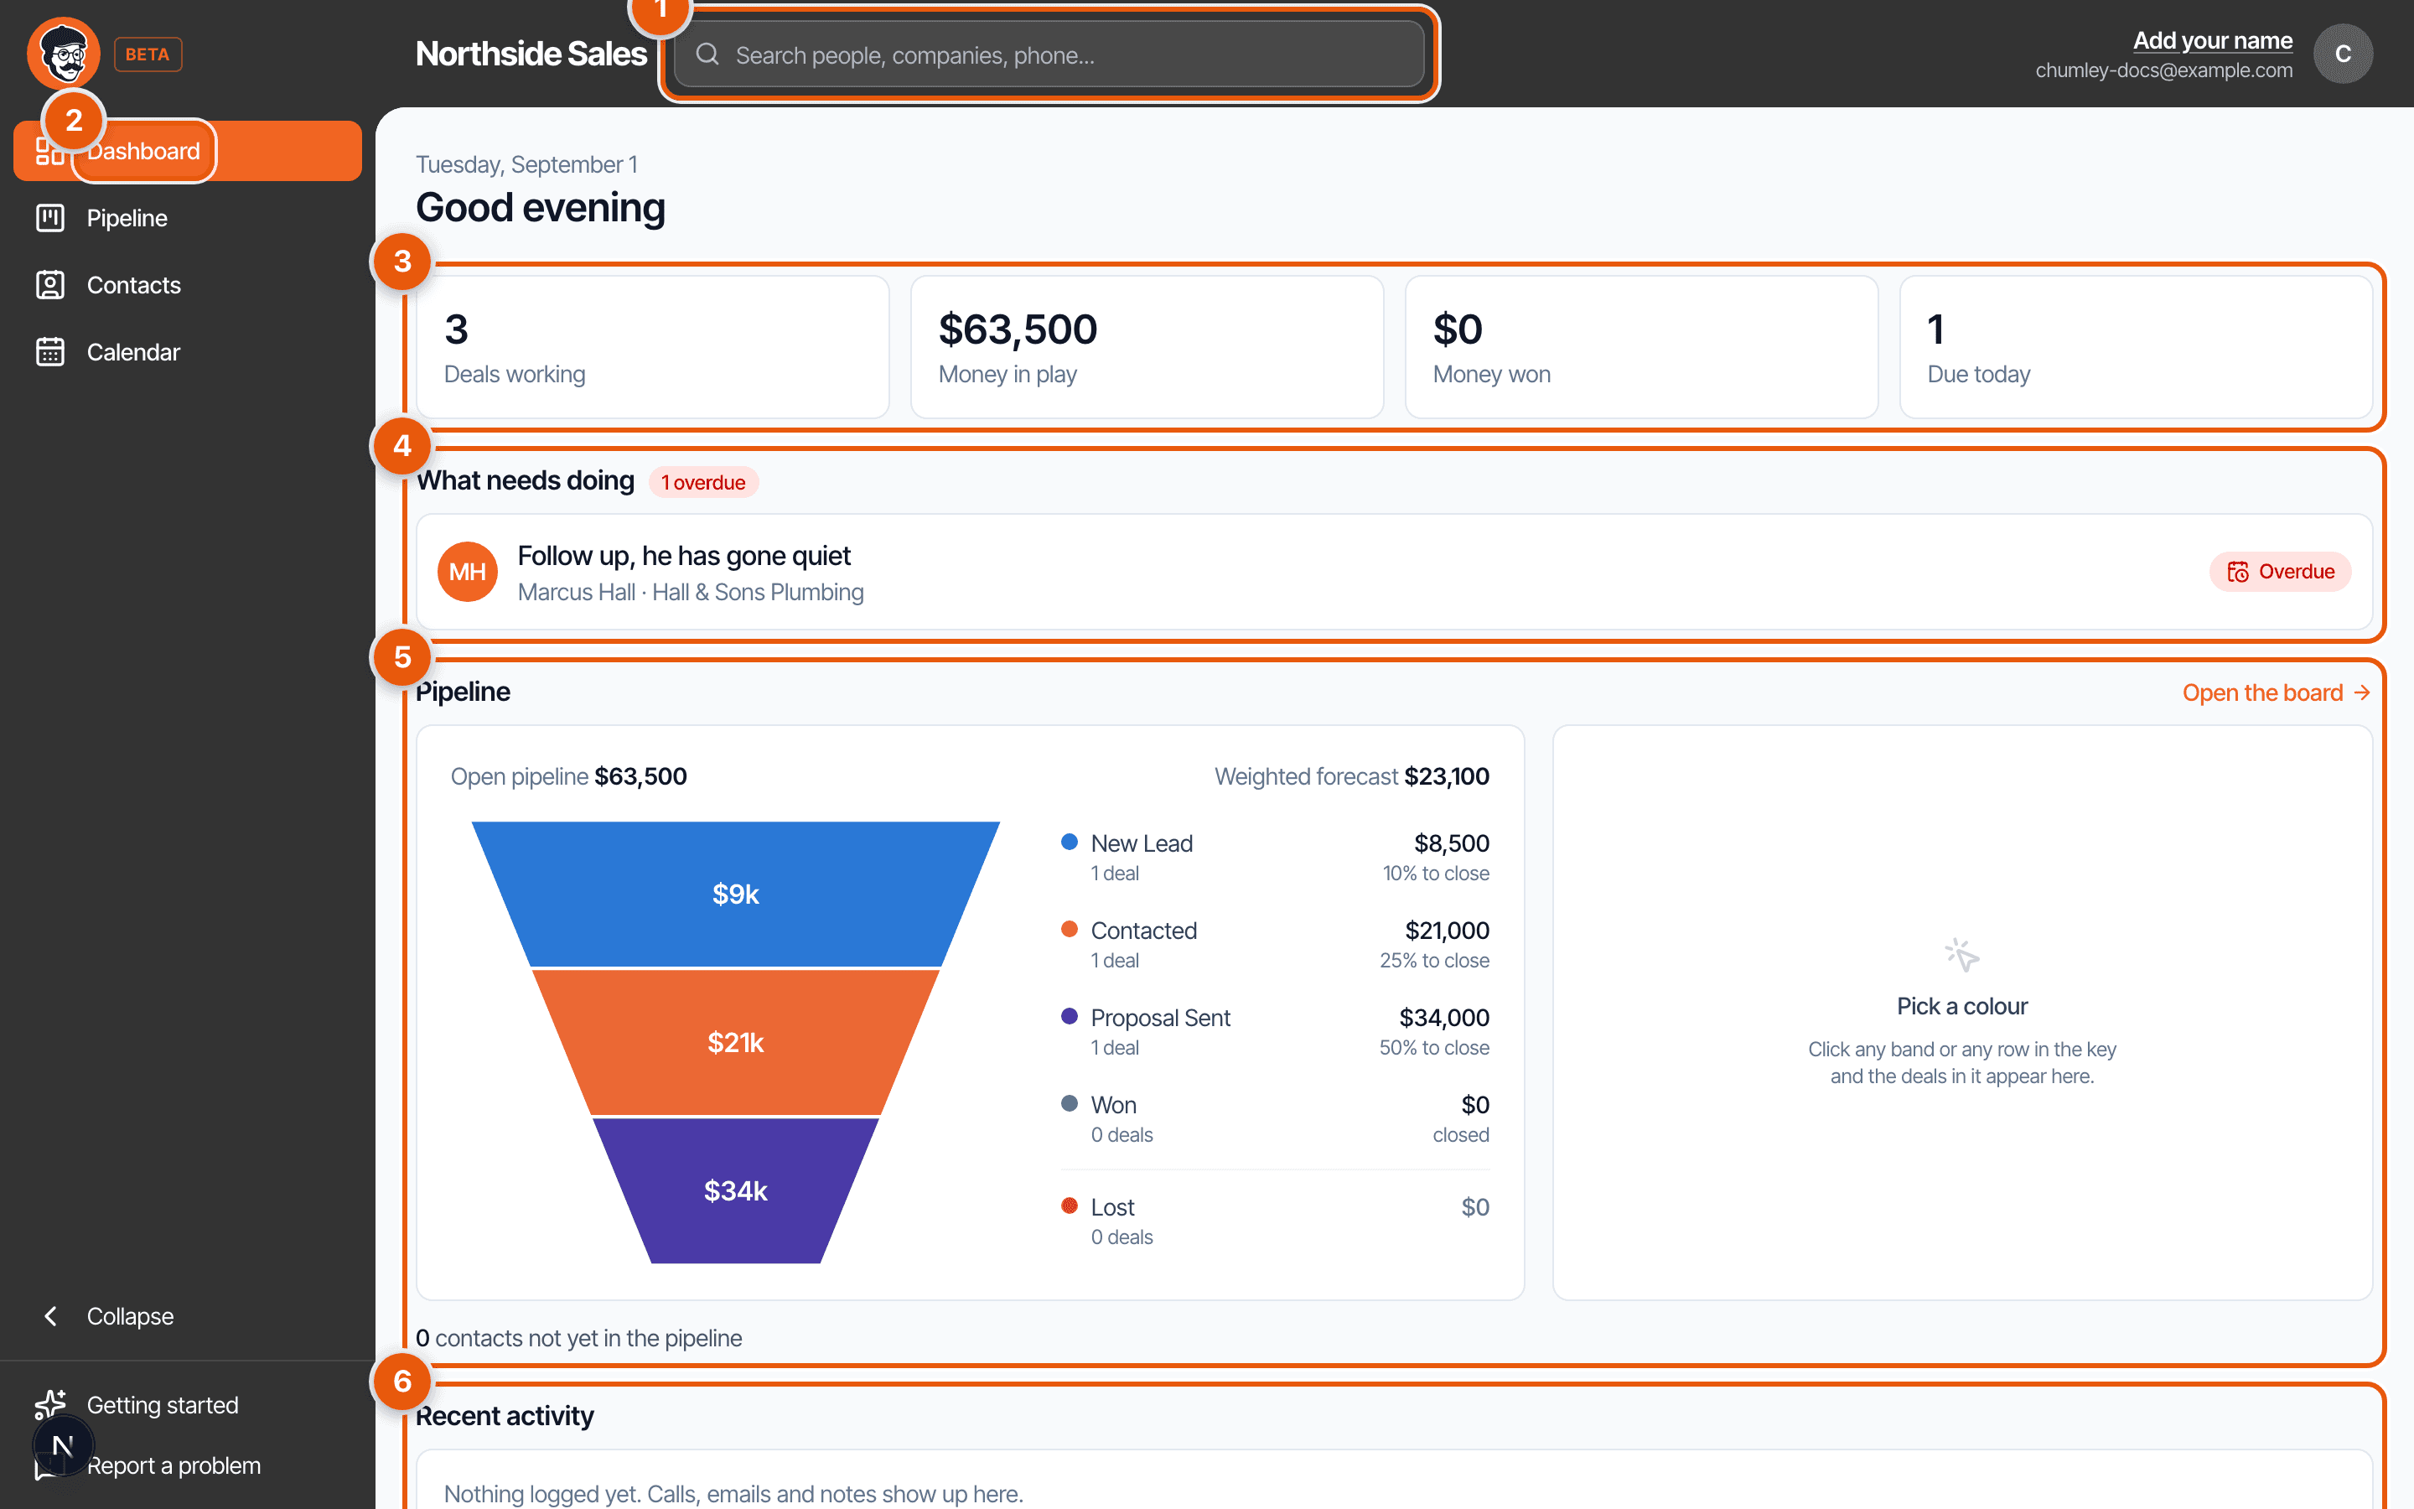This screenshot has height=1509, width=2414.
Task: Click the Tuesday, September 1 date
Action: pyautogui.click(x=526, y=164)
